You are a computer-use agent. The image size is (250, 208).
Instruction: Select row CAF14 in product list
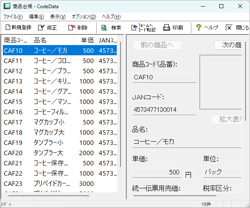(x=60, y=92)
